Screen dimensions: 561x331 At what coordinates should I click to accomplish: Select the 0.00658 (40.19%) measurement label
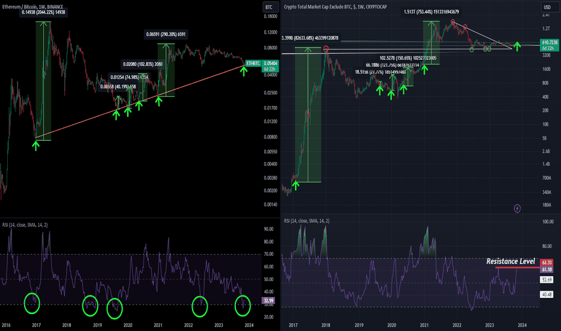tap(118, 87)
